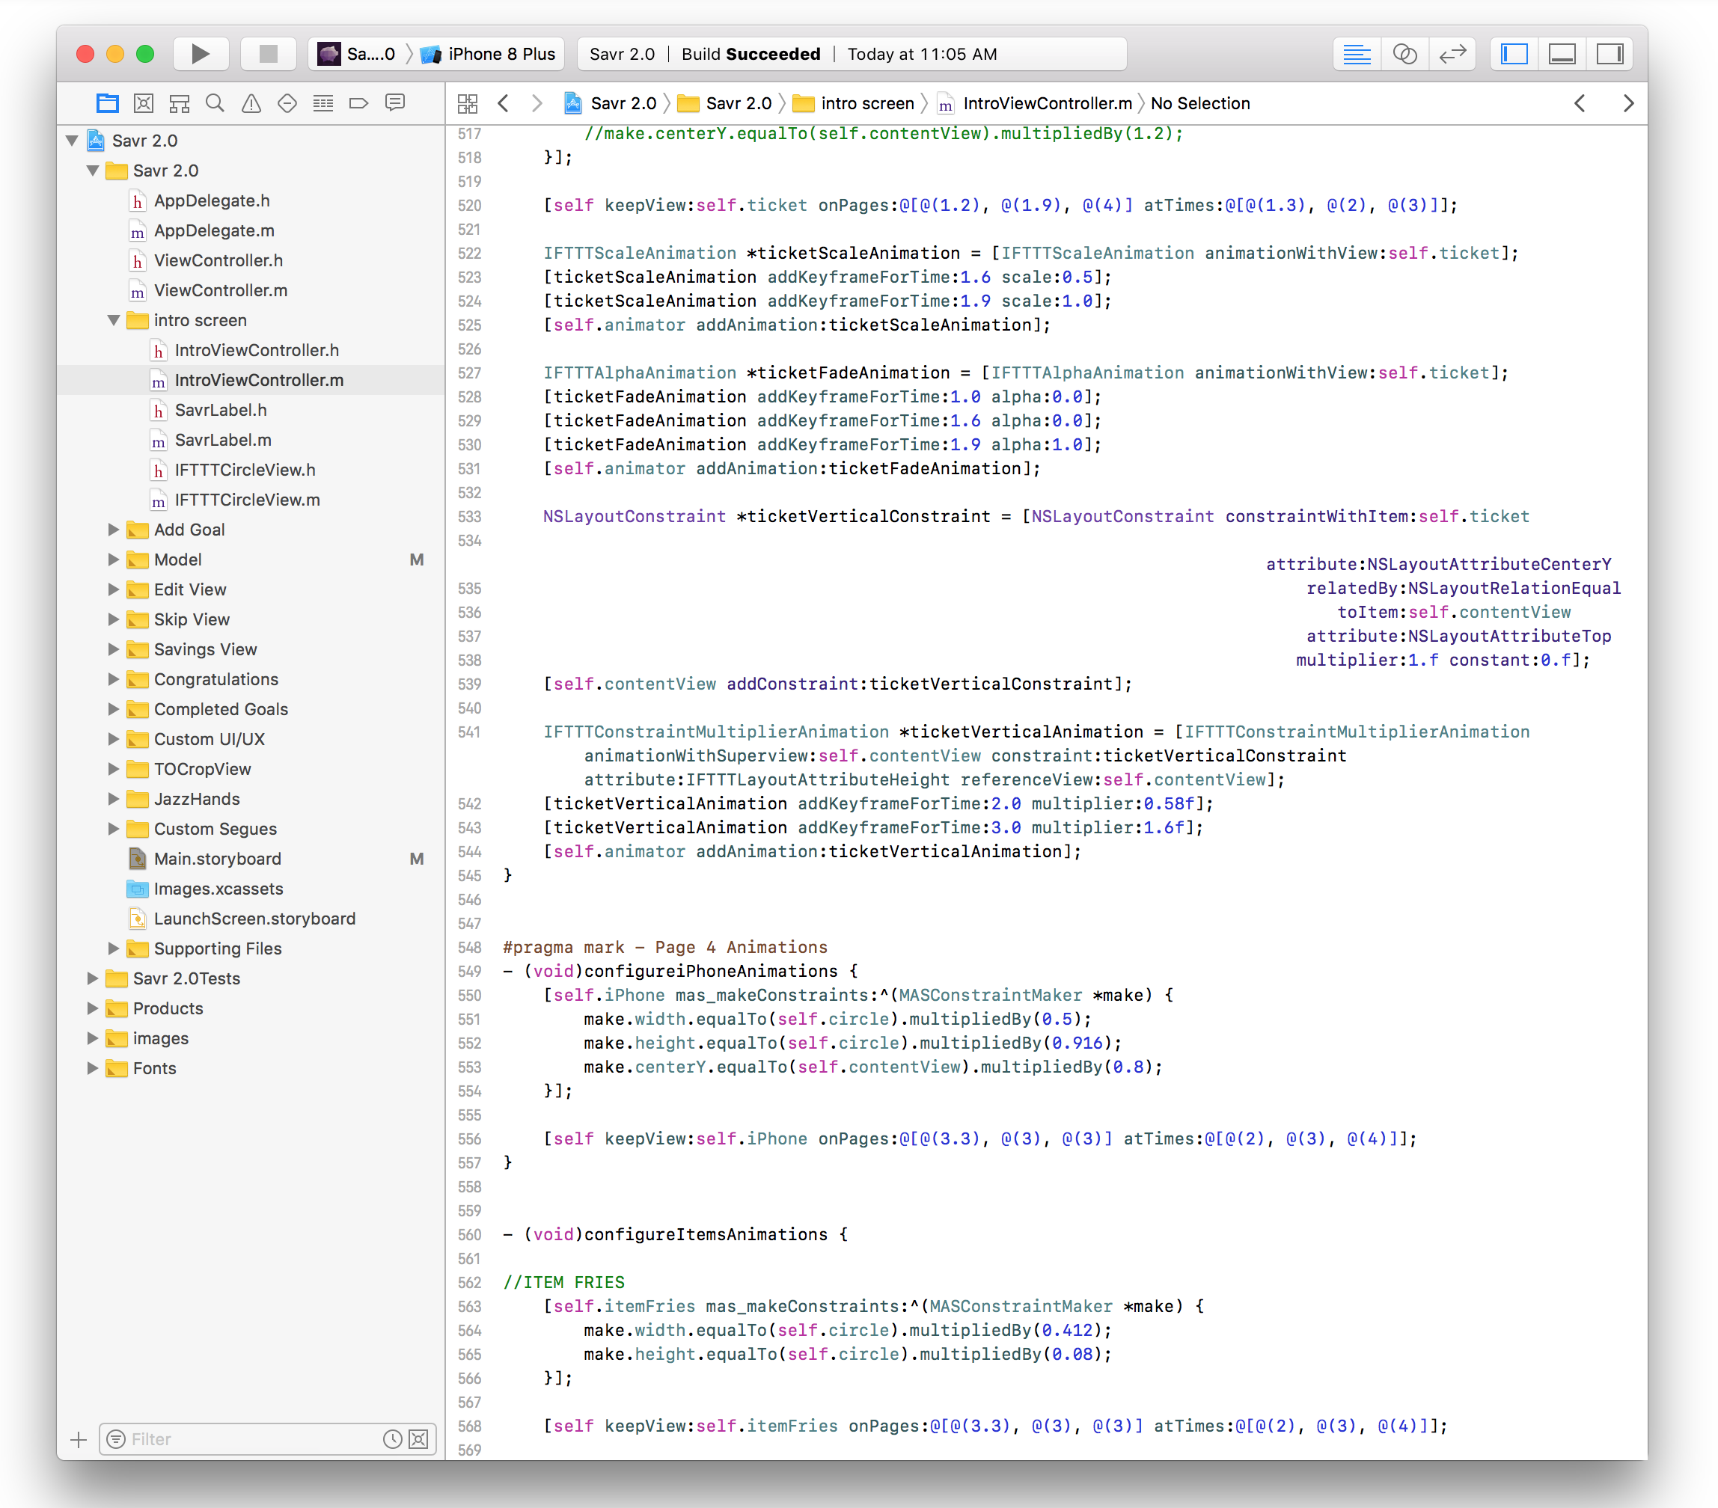
Task: Toggle source-control status filter icon
Action: 418,1439
